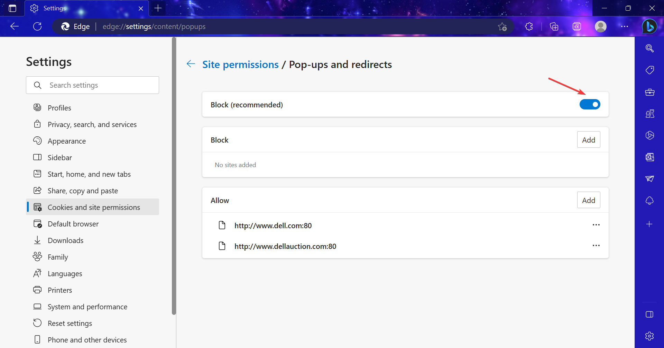
Task: Open the Tools panel in the sidebar
Action: click(649, 92)
